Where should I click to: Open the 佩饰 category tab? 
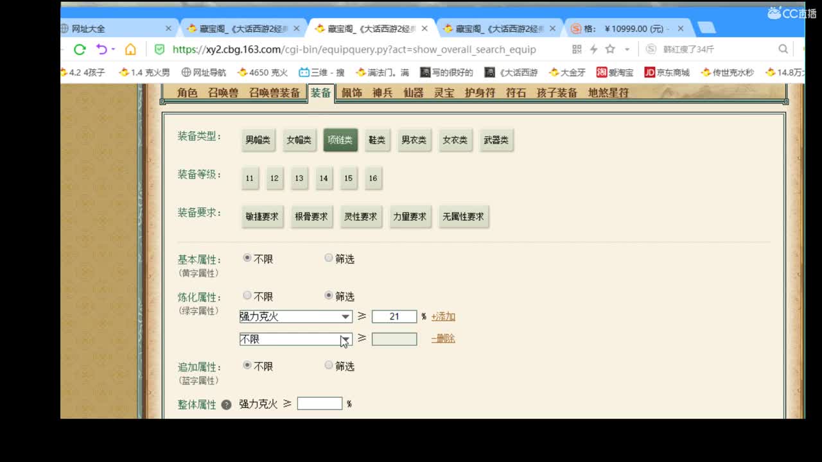(x=351, y=93)
